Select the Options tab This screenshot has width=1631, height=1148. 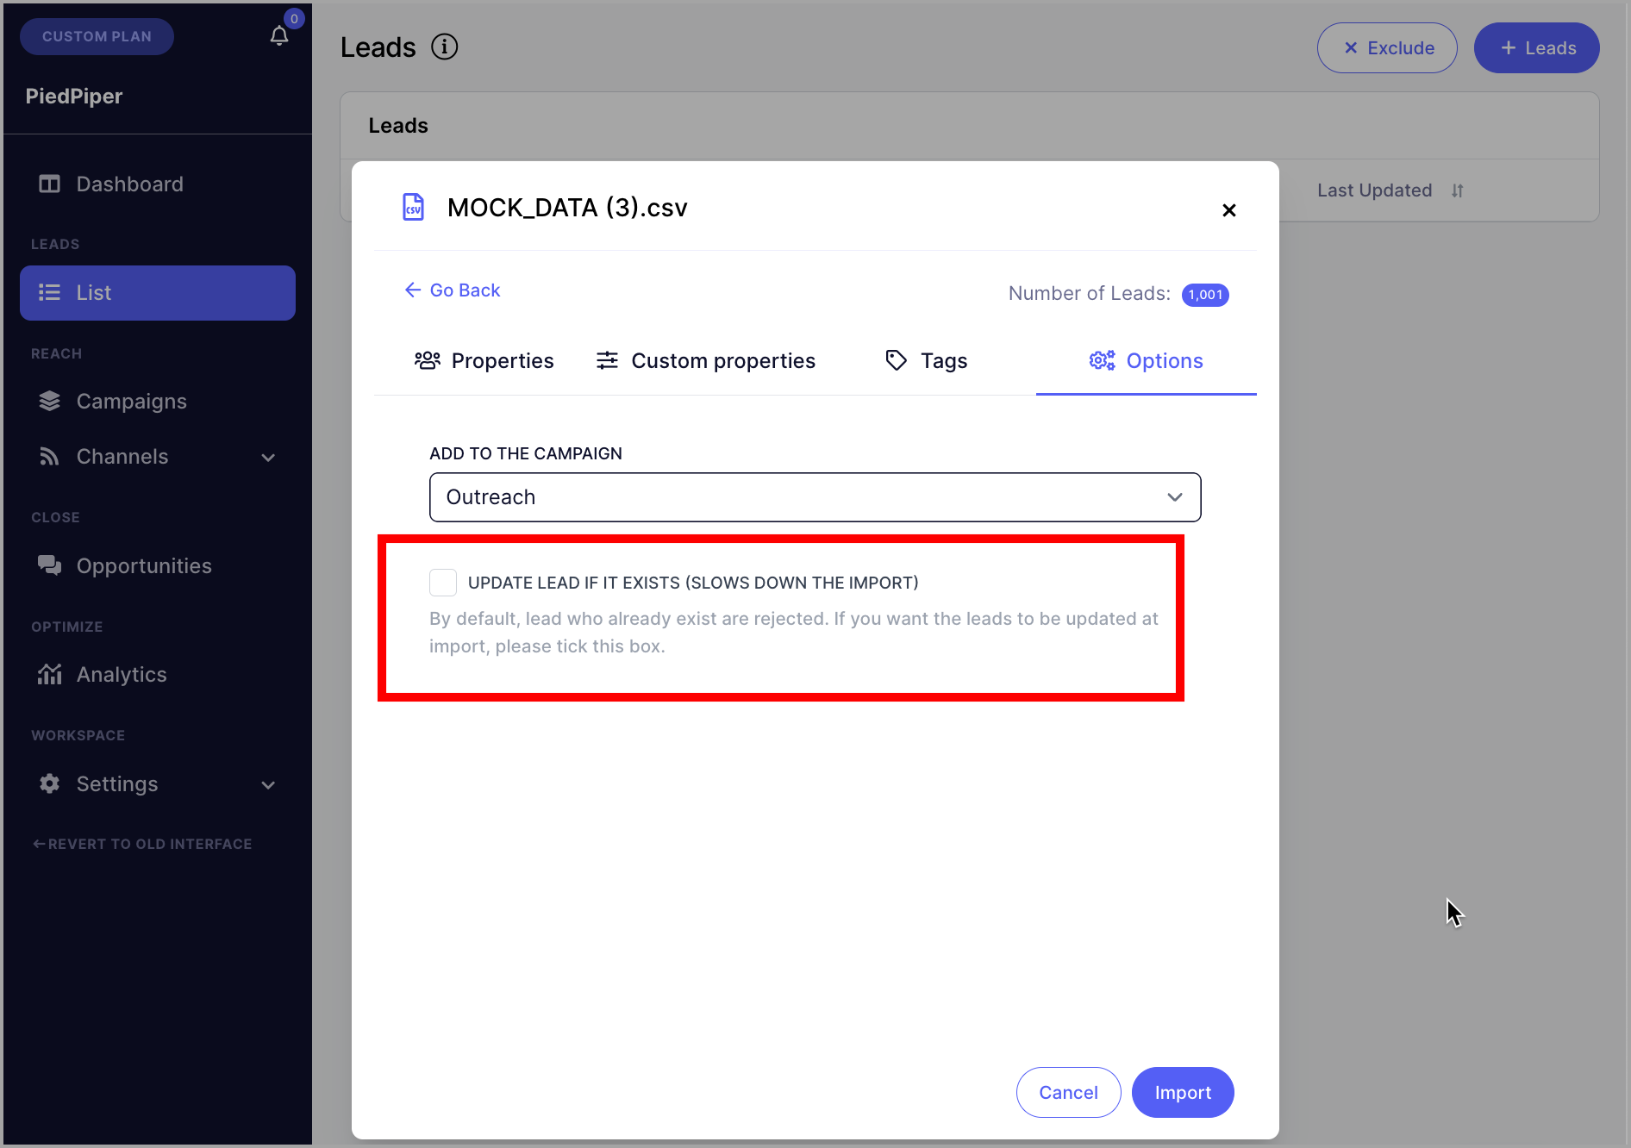click(1146, 361)
